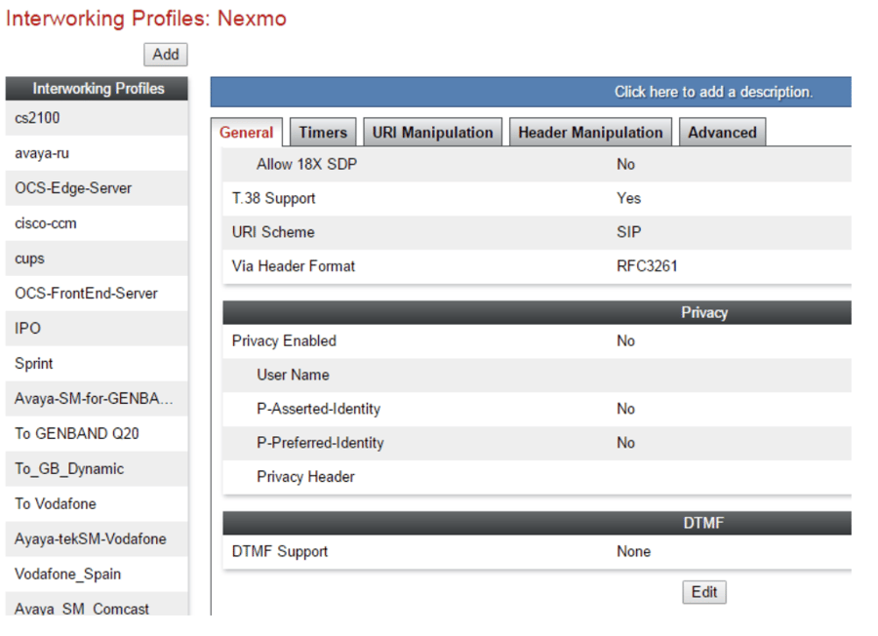The height and width of the screenshot is (636, 878).
Task: Click the Via Header Format label
Action: click(294, 266)
